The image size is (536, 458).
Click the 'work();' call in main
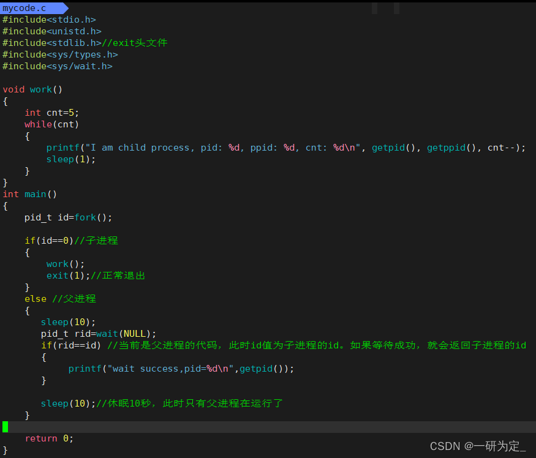coord(66,264)
